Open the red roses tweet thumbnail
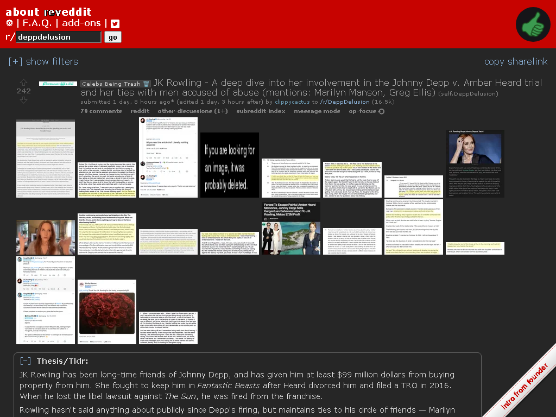This screenshot has width=556, height=417. coord(107,312)
